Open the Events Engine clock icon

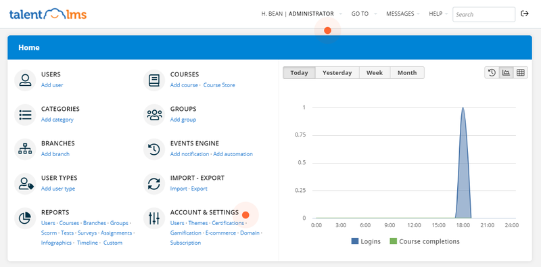154,149
